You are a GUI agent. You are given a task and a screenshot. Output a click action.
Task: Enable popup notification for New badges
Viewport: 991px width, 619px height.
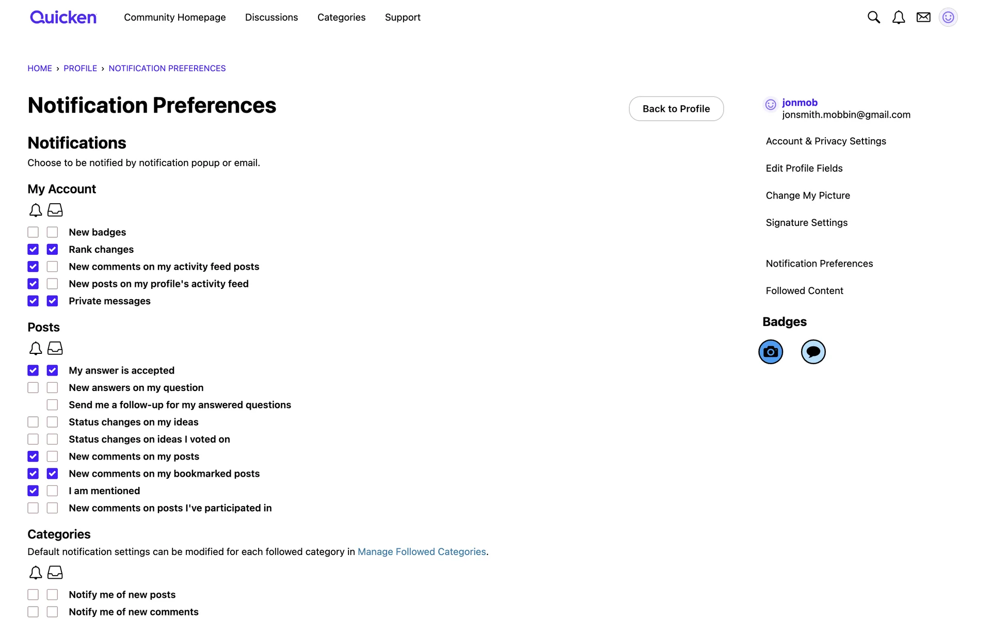pyautogui.click(x=33, y=232)
